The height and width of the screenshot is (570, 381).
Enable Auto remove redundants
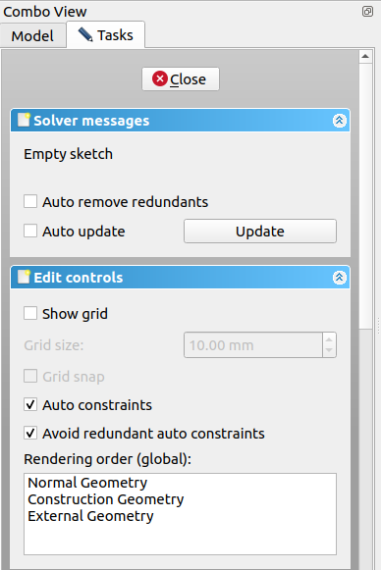pos(30,201)
